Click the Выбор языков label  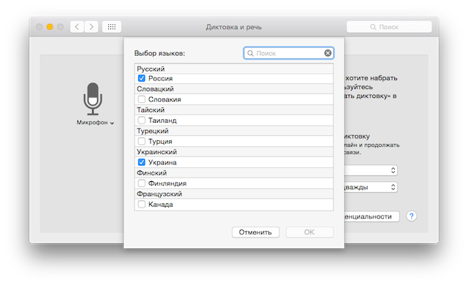tap(159, 53)
